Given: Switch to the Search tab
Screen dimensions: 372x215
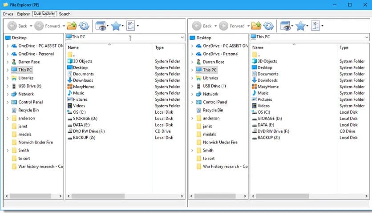Looking at the screenshot, I should [65, 14].
